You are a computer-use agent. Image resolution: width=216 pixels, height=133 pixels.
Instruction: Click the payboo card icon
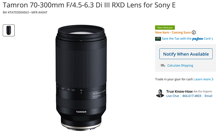click(x=158, y=39)
